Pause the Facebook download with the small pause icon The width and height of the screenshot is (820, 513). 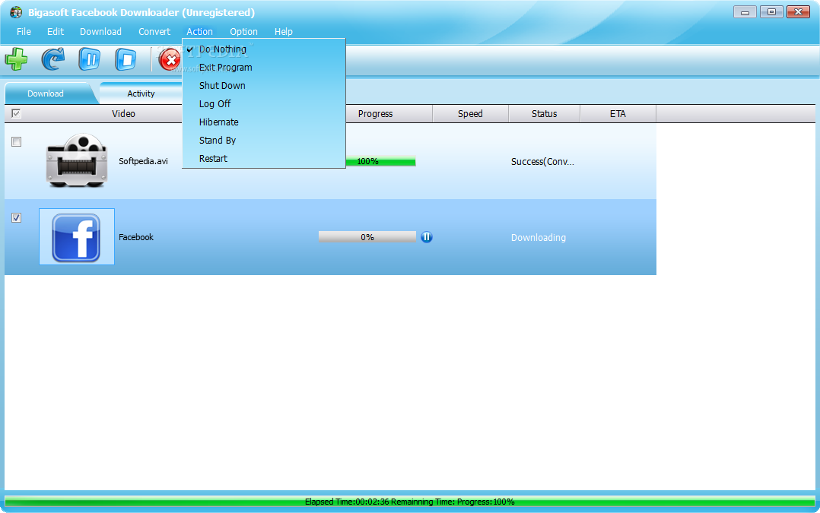[427, 237]
